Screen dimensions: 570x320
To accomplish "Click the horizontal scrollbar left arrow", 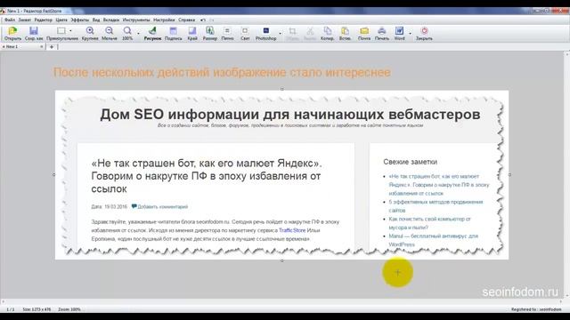I will [3, 301].
